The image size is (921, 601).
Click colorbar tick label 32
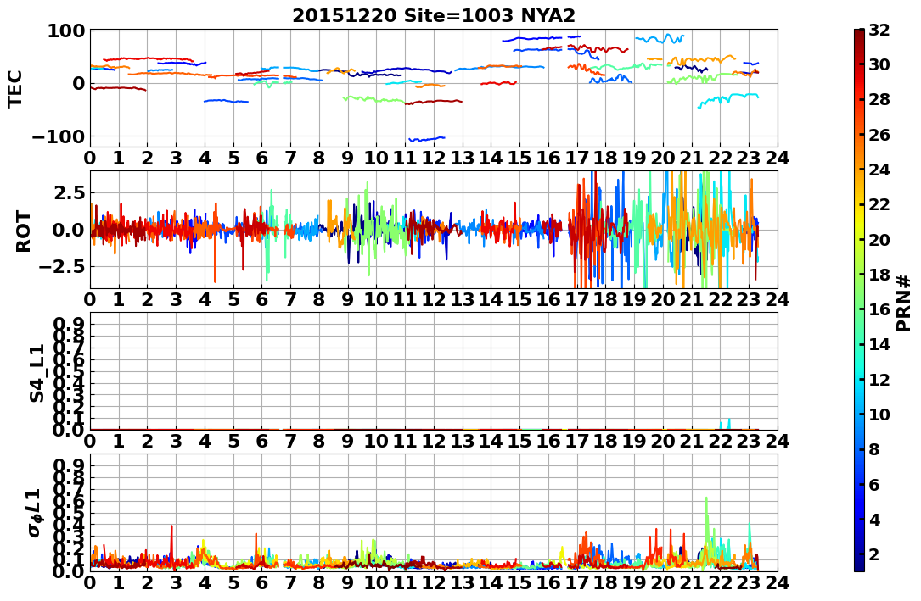(x=879, y=30)
